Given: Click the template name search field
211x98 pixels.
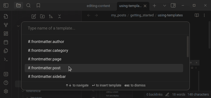Looking at the screenshot, I should pyautogui.click(x=105, y=28).
